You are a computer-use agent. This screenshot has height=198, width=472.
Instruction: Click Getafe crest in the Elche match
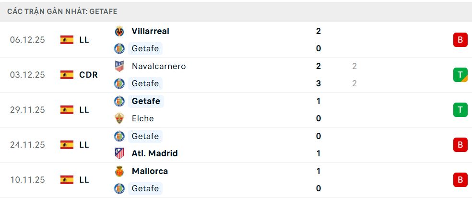[119, 101]
